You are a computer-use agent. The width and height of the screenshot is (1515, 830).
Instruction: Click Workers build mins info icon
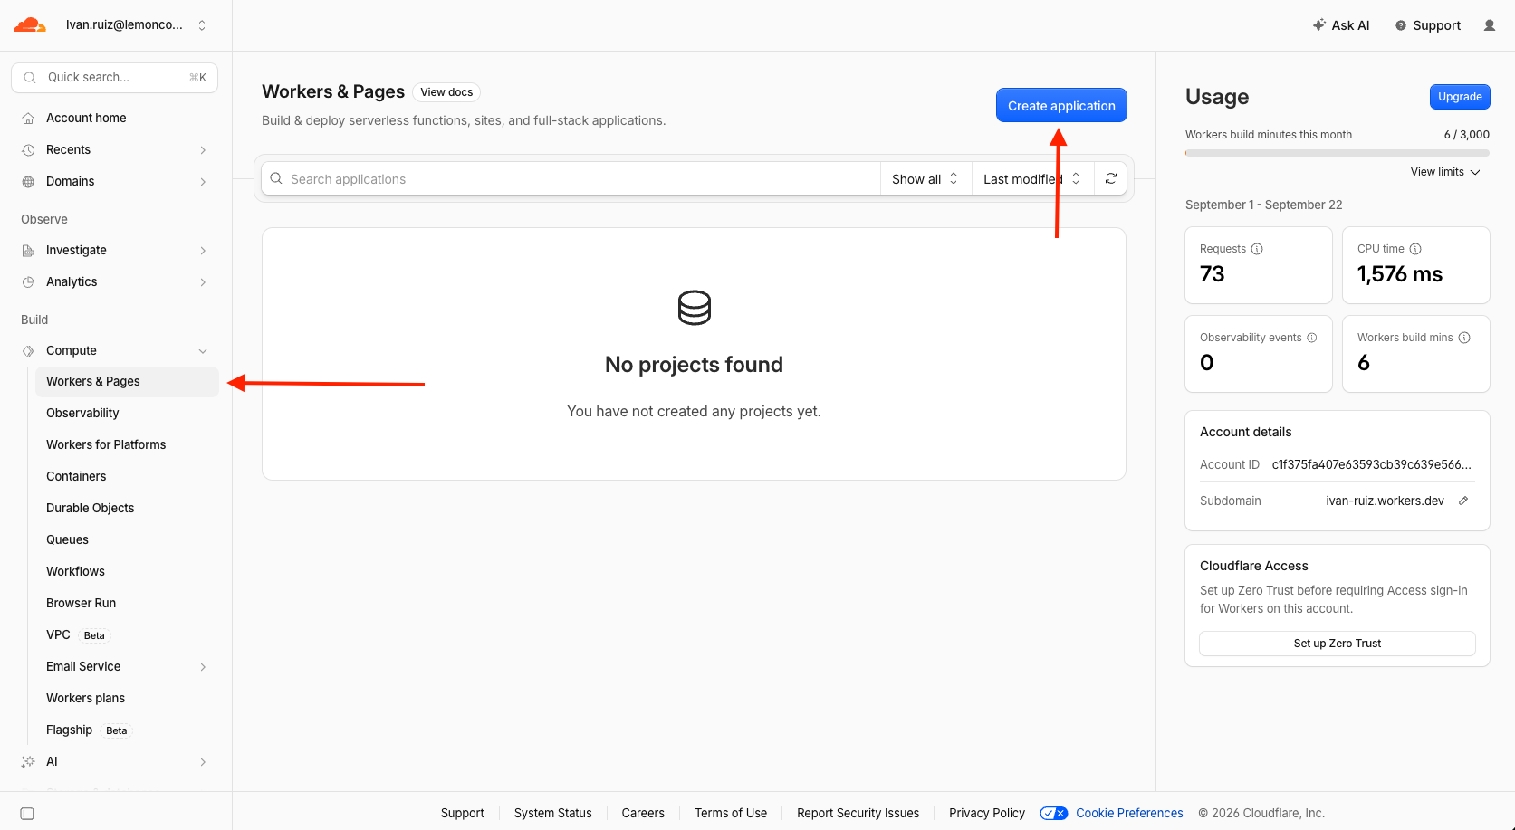click(x=1464, y=338)
